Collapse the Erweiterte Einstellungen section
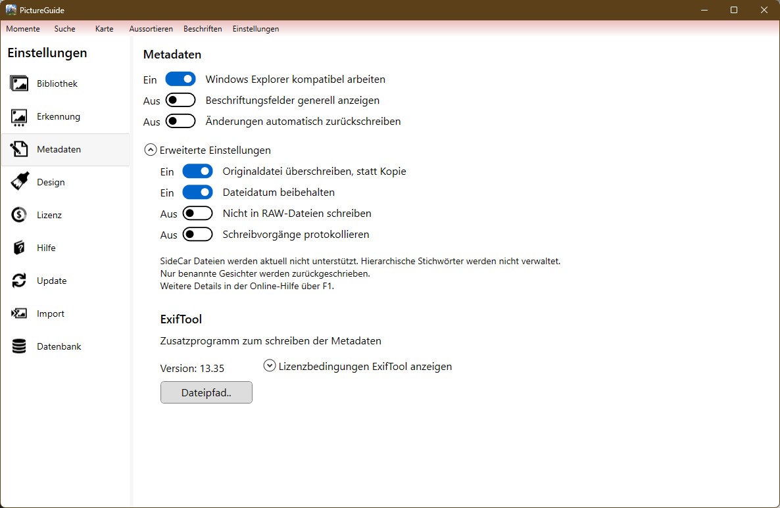 (150, 150)
